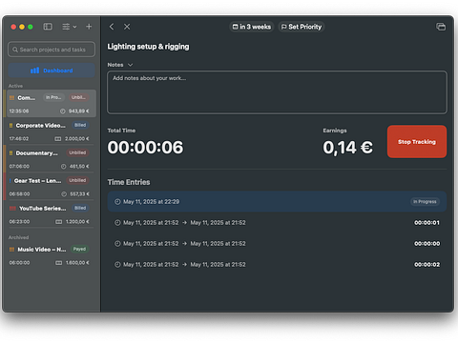Click Unbilled badge on Gear Test

tap(77, 180)
